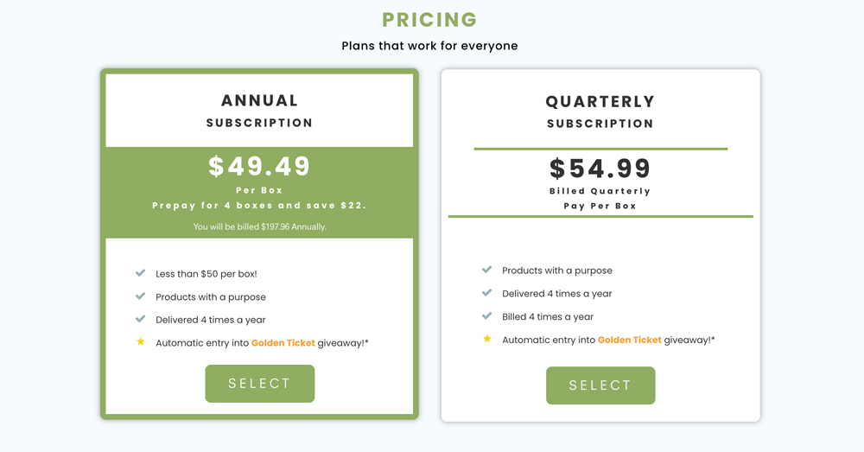Select the Annual Subscription plan button
Viewport: 864px width, 452px height.
click(259, 384)
